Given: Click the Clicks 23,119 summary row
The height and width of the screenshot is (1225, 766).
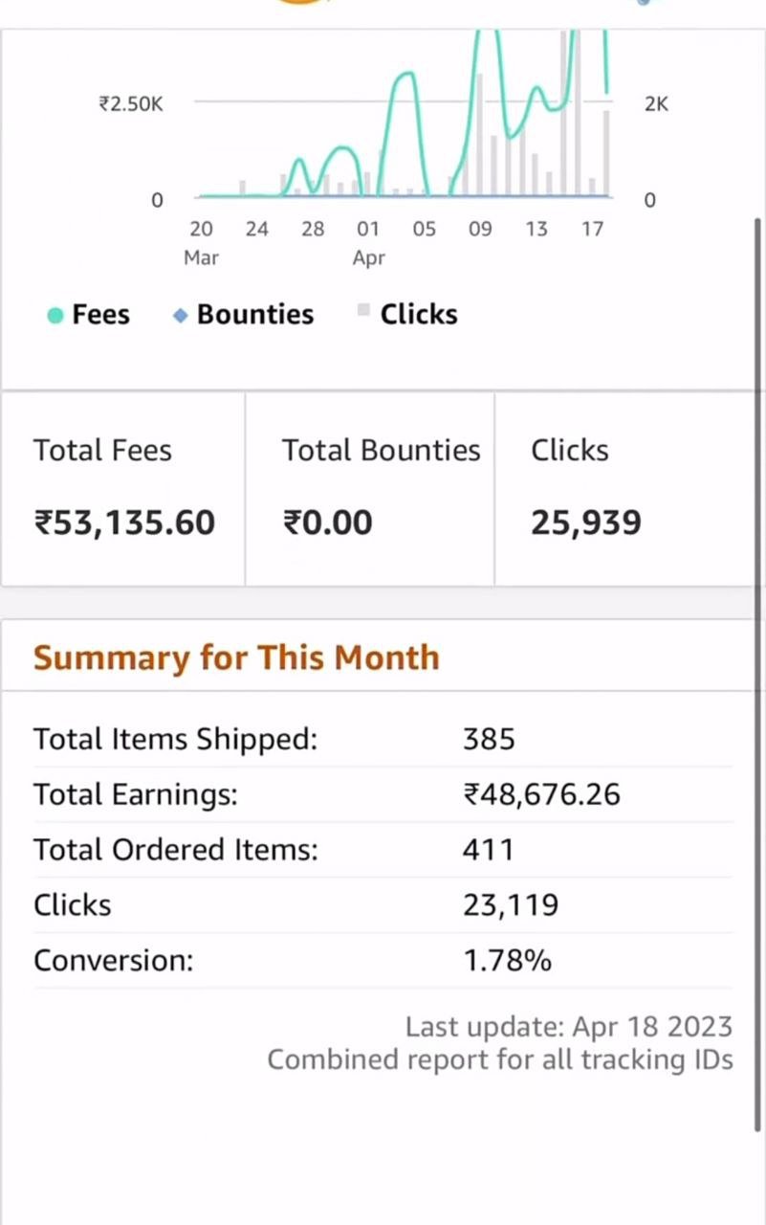Looking at the screenshot, I should pyautogui.click(x=383, y=905).
